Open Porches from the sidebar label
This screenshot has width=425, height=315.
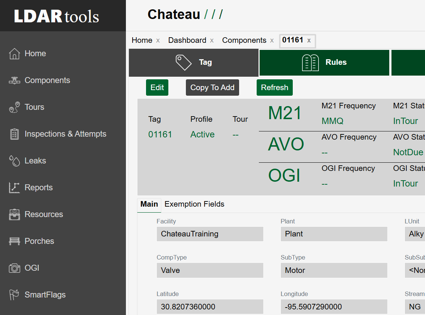[39, 241]
